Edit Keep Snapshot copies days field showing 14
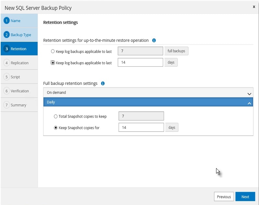This screenshot has width=259, height=205. 141,128
